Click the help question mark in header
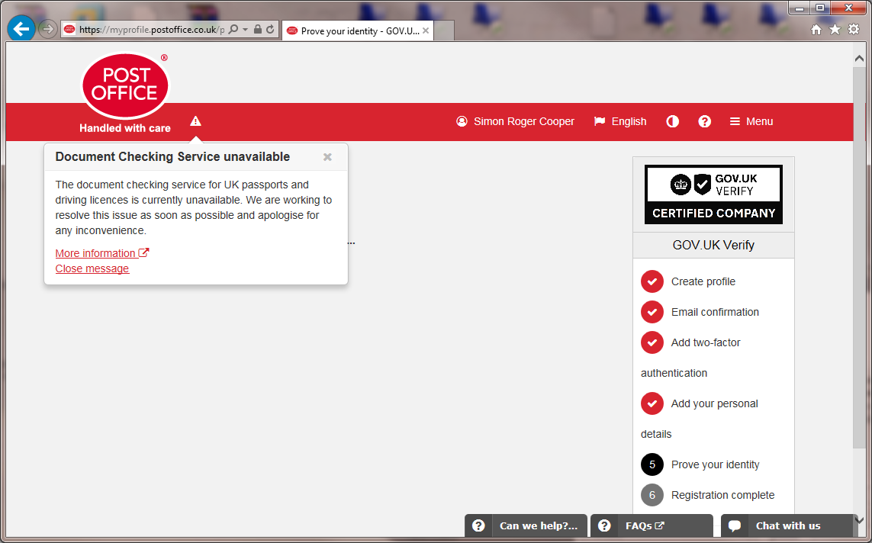The height and width of the screenshot is (543, 872). [x=705, y=121]
